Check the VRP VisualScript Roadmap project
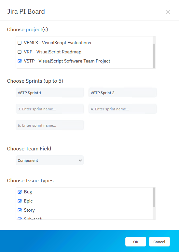 20,52
